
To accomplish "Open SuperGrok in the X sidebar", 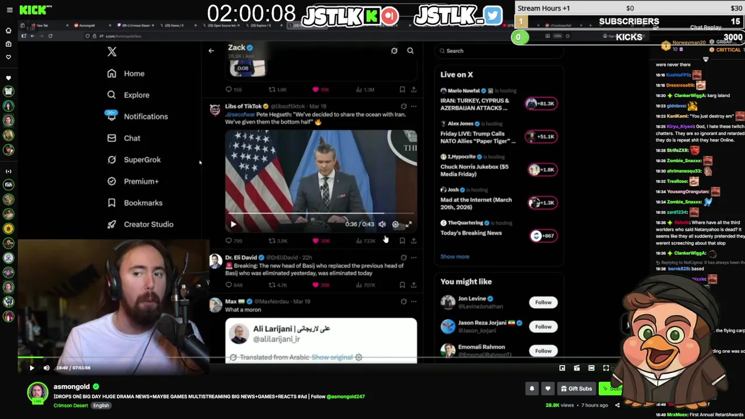I will point(134,159).
